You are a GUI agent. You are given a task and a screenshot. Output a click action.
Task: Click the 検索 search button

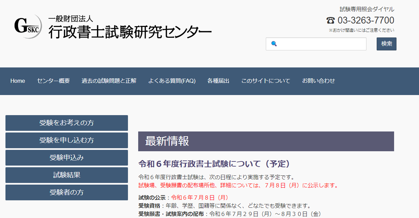pyautogui.click(x=387, y=44)
